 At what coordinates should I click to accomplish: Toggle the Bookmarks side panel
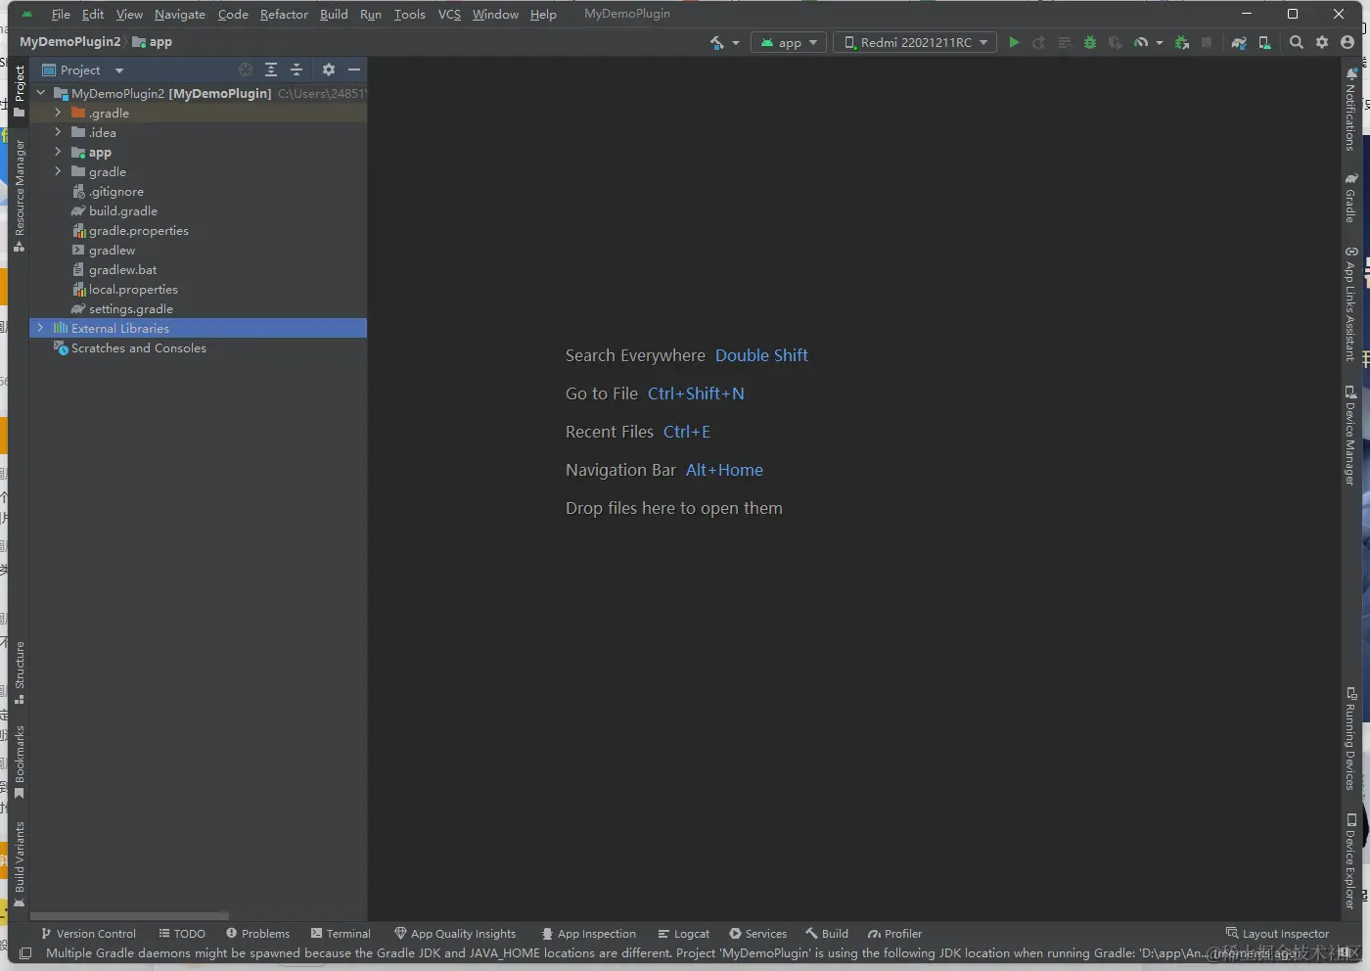click(x=19, y=763)
